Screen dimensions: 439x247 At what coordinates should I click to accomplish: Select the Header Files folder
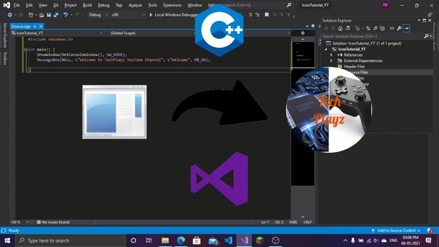click(x=355, y=67)
